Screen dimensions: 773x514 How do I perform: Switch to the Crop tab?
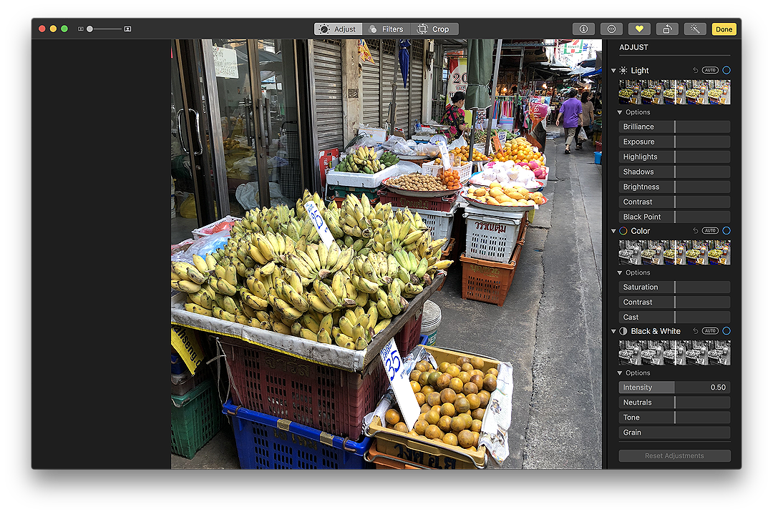[x=434, y=29]
